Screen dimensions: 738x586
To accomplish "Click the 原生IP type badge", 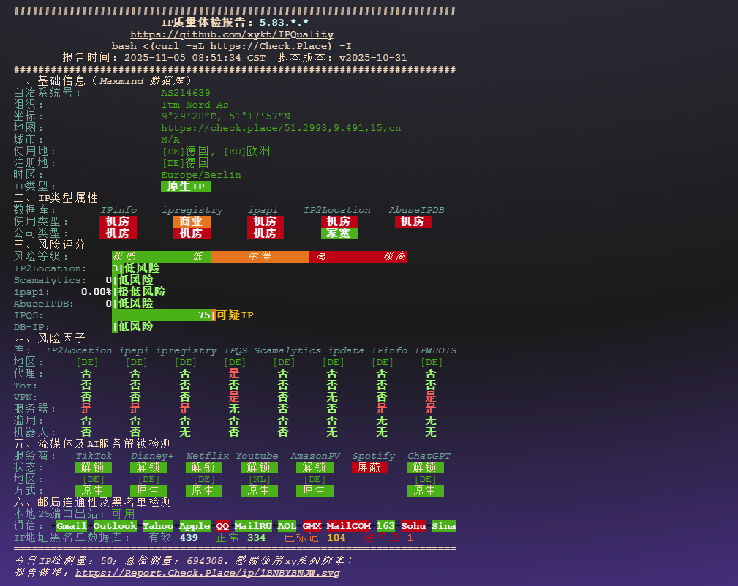I will click(x=185, y=187).
